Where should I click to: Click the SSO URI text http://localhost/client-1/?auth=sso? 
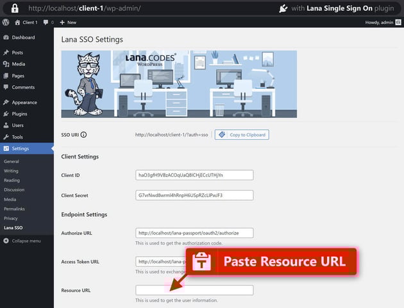click(x=172, y=135)
